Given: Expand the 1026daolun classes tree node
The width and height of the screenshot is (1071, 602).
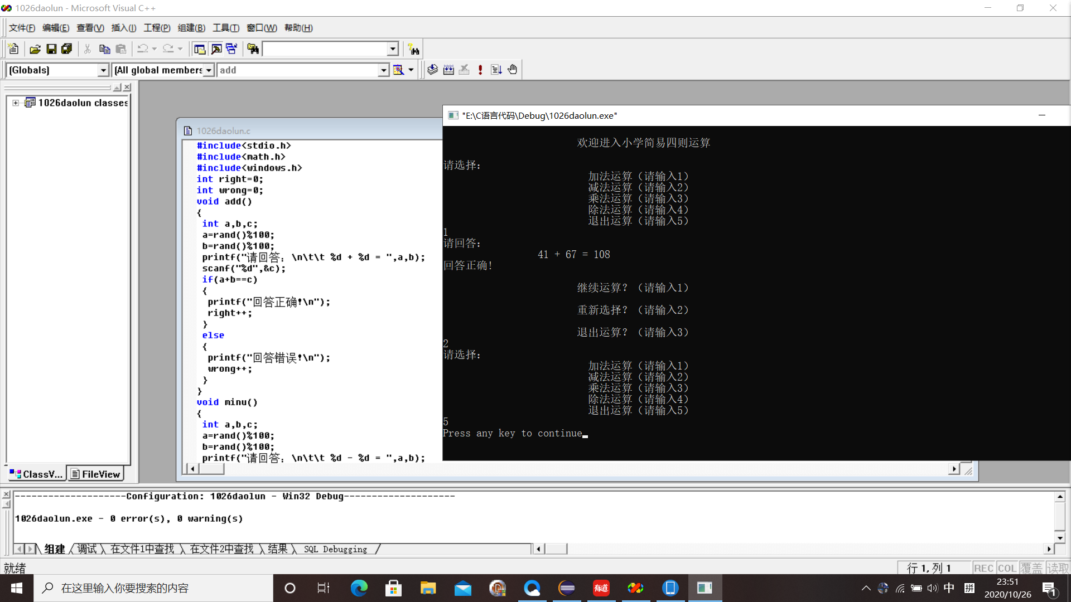Looking at the screenshot, I should click(x=16, y=103).
